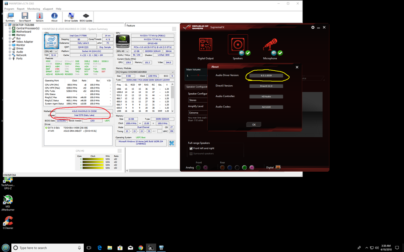The height and width of the screenshot is (252, 404).
Task: Close the SupremeFX About dialog
Action: (297, 67)
